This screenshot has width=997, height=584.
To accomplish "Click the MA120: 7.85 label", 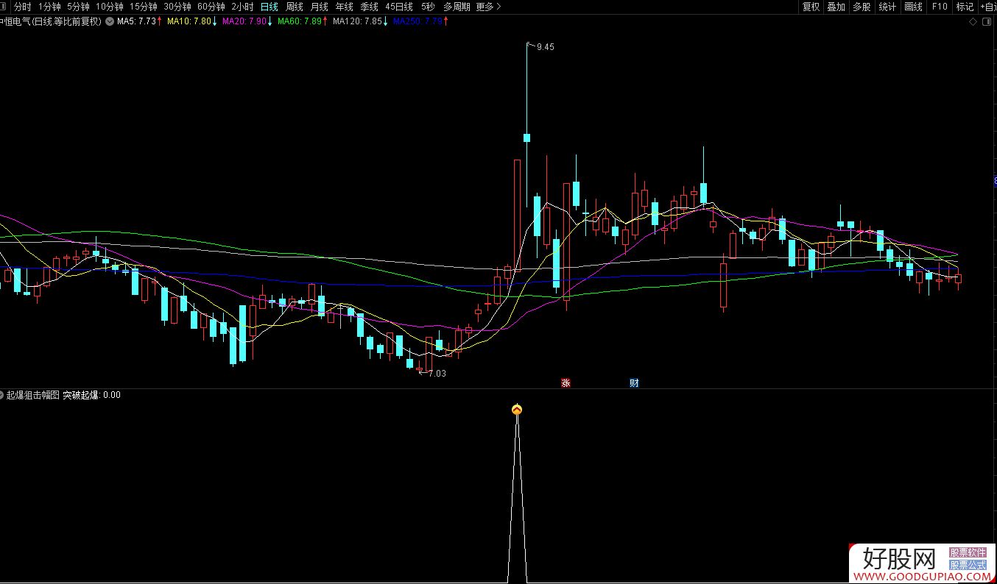I will click(357, 21).
